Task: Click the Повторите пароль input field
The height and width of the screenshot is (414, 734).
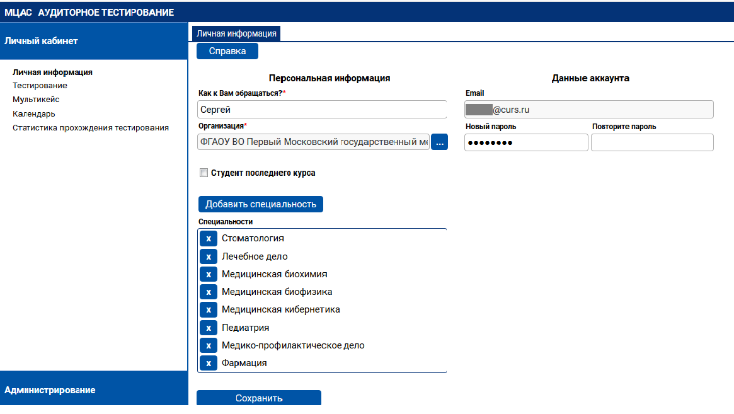Action: (652, 142)
